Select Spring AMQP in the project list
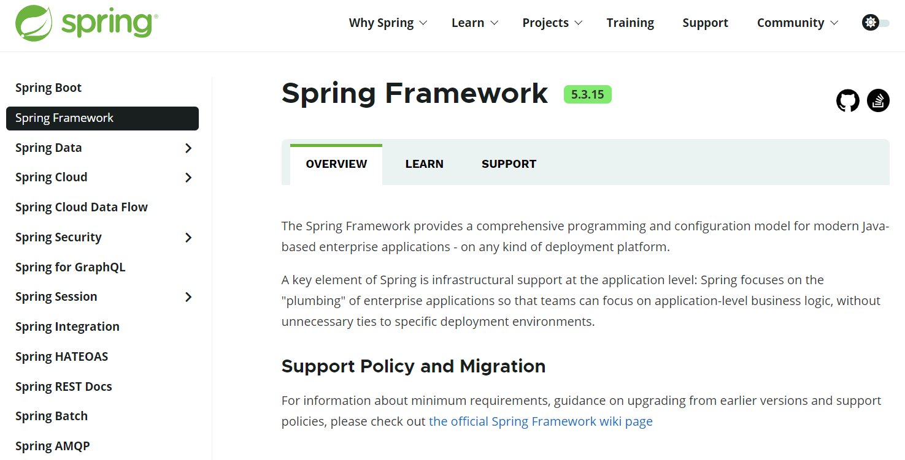 pos(53,445)
